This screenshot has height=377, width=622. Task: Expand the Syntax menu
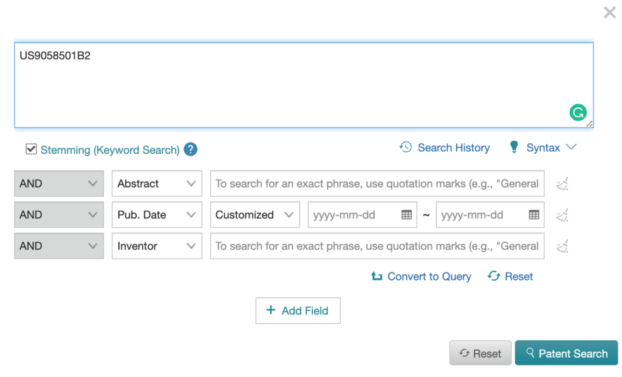tap(542, 148)
